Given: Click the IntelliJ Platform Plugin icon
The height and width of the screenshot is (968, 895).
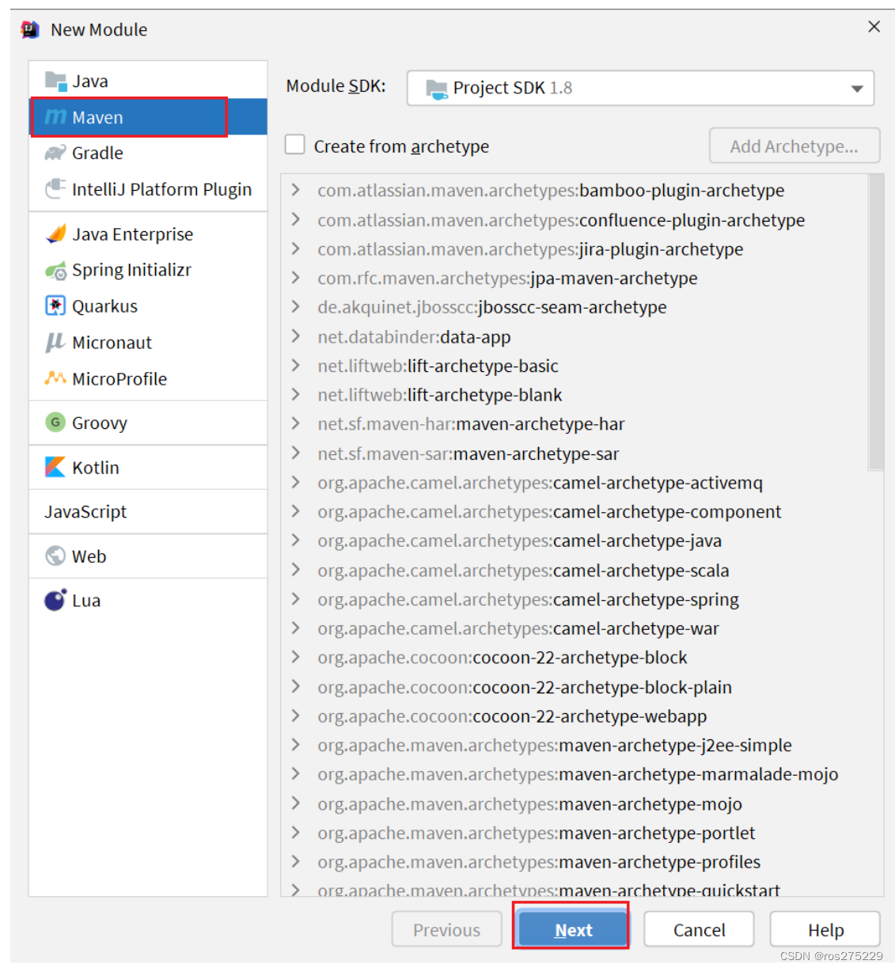Looking at the screenshot, I should pyautogui.click(x=55, y=189).
